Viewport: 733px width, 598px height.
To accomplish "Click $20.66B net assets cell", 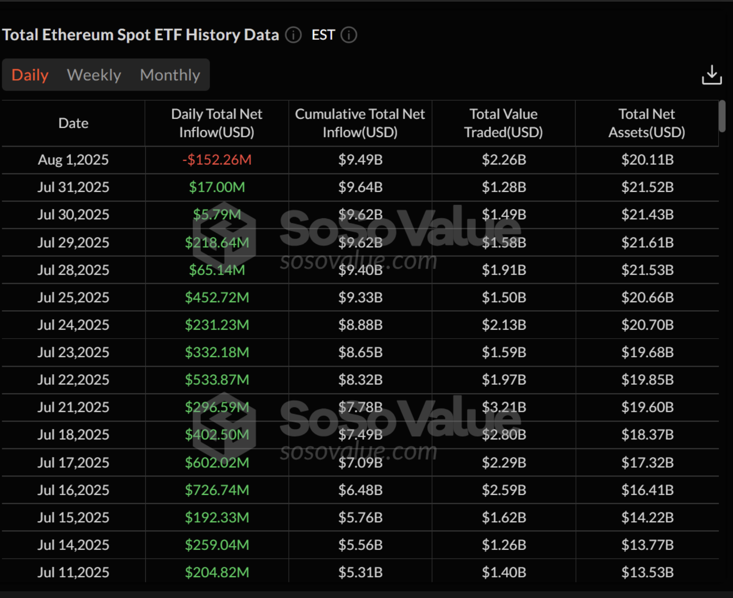I will [647, 297].
